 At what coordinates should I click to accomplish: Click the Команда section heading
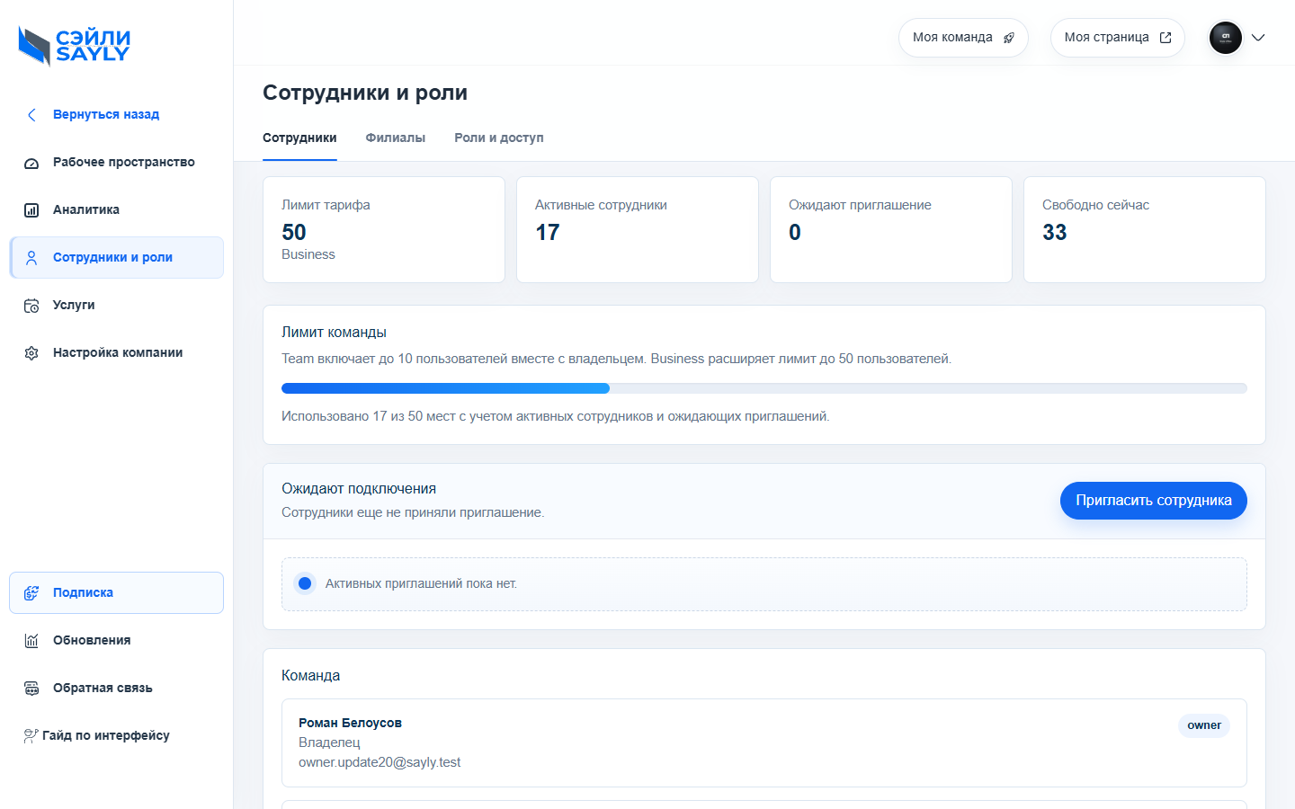(311, 676)
